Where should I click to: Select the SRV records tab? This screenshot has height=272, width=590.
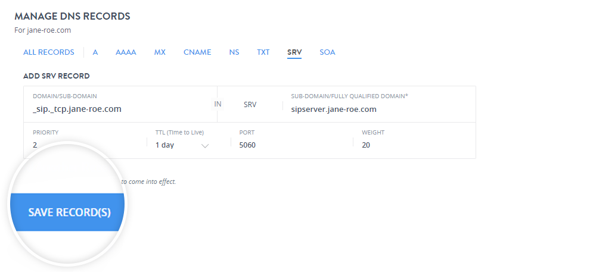click(x=294, y=52)
